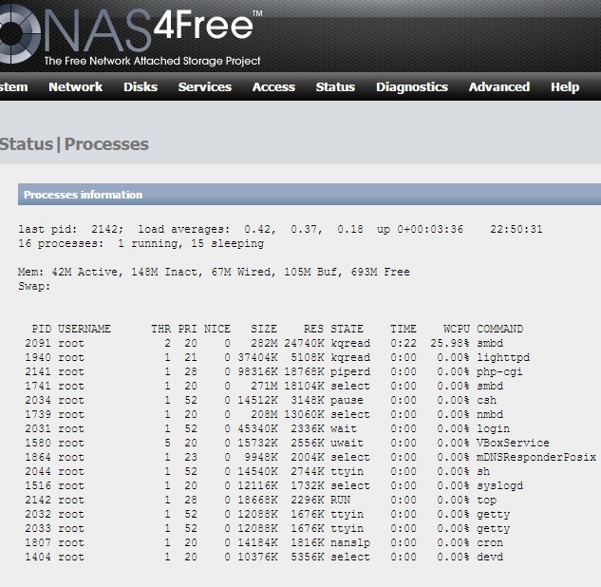Click the 282M size value

264,343
